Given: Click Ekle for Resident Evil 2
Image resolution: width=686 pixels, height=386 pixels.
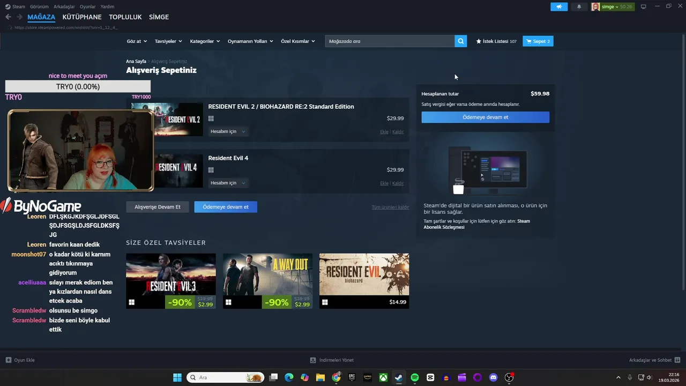Looking at the screenshot, I should pos(384,132).
